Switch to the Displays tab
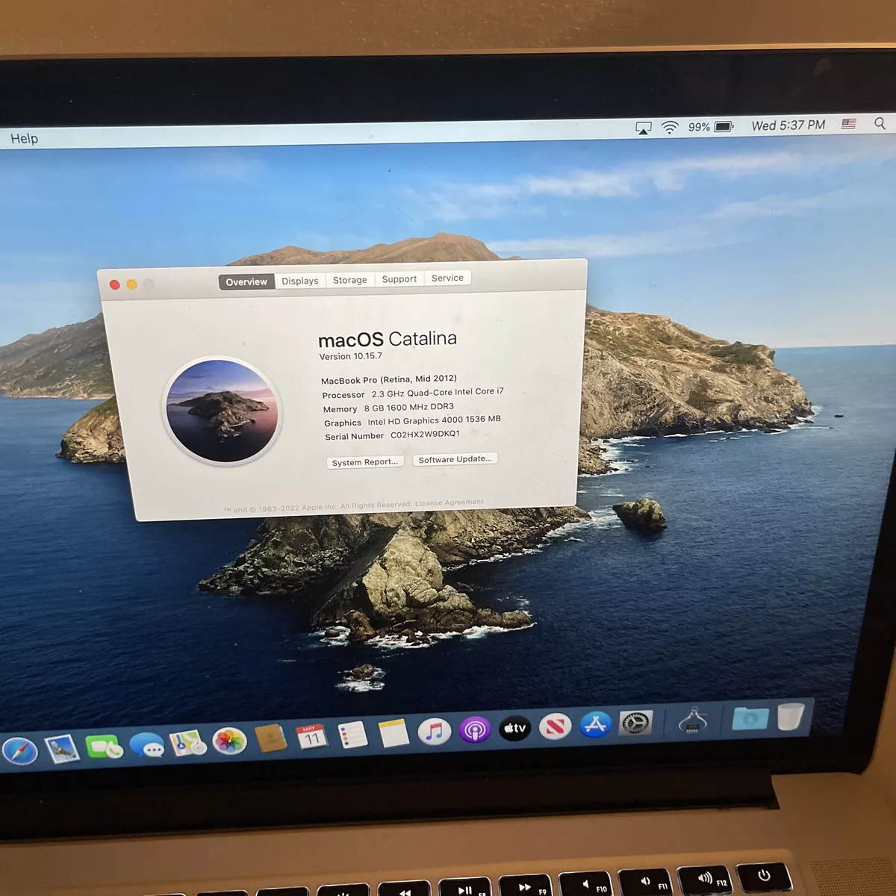896x896 pixels. coord(300,281)
